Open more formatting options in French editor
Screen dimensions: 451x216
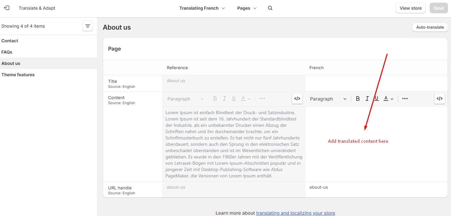coord(405,99)
